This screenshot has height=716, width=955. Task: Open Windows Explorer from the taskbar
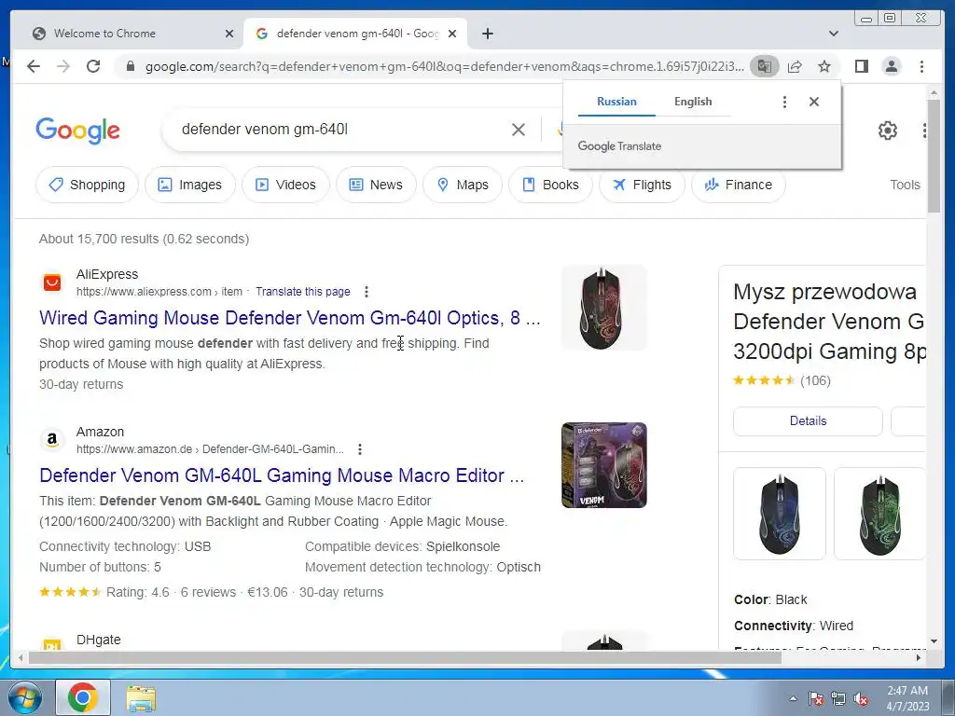click(x=141, y=697)
